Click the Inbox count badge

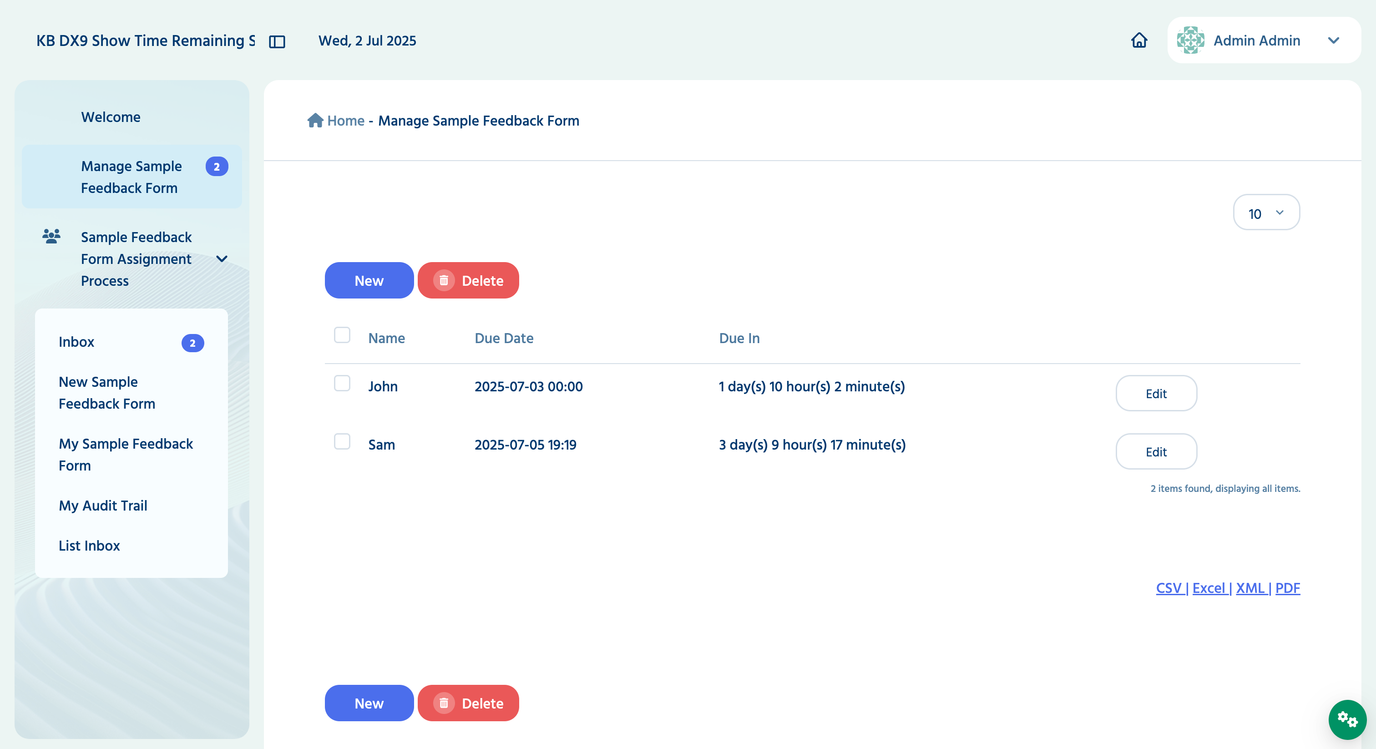coord(193,343)
